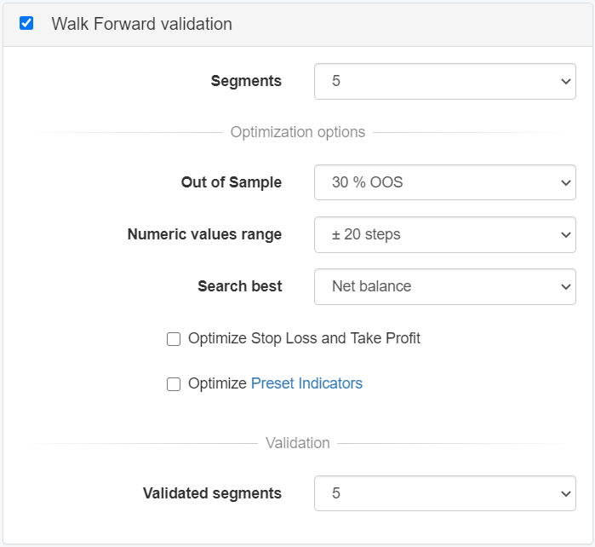Click the Walk Forward validation header text
Viewport: 595px width, 547px height.
tap(142, 24)
